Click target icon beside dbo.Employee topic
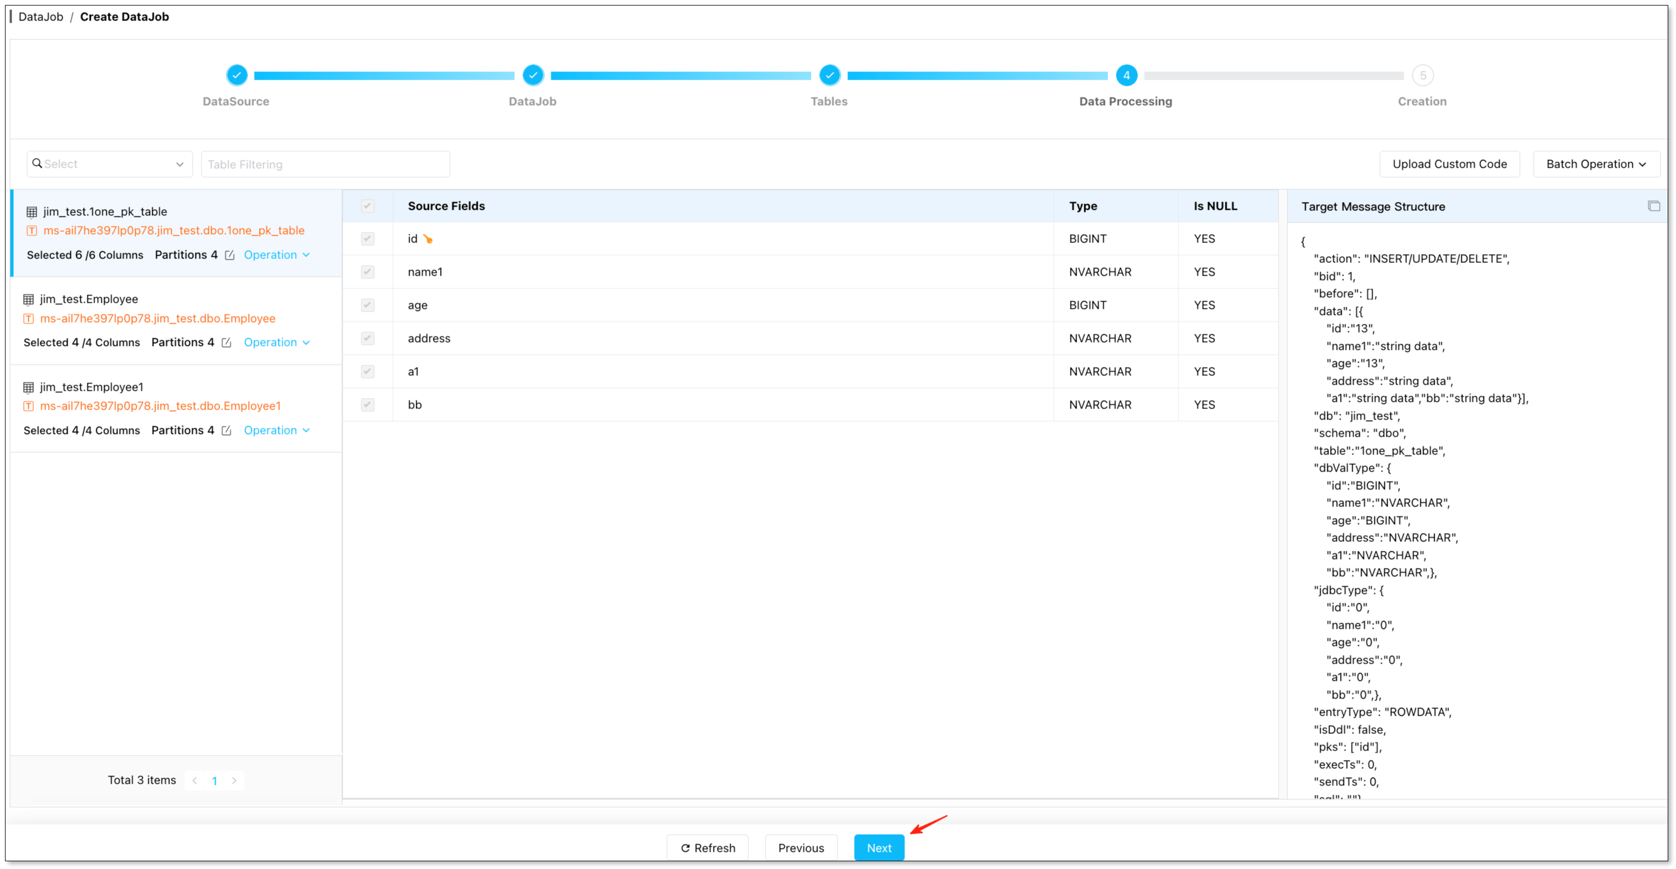 [x=28, y=319]
